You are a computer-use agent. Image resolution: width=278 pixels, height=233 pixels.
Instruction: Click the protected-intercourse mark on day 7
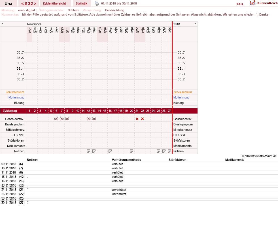click(62, 119)
